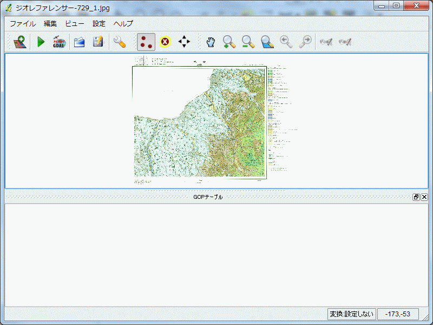433x325 pixels.
Task: Open the ファイル menu
Action: pyautogui.click(x=23, y=23)
